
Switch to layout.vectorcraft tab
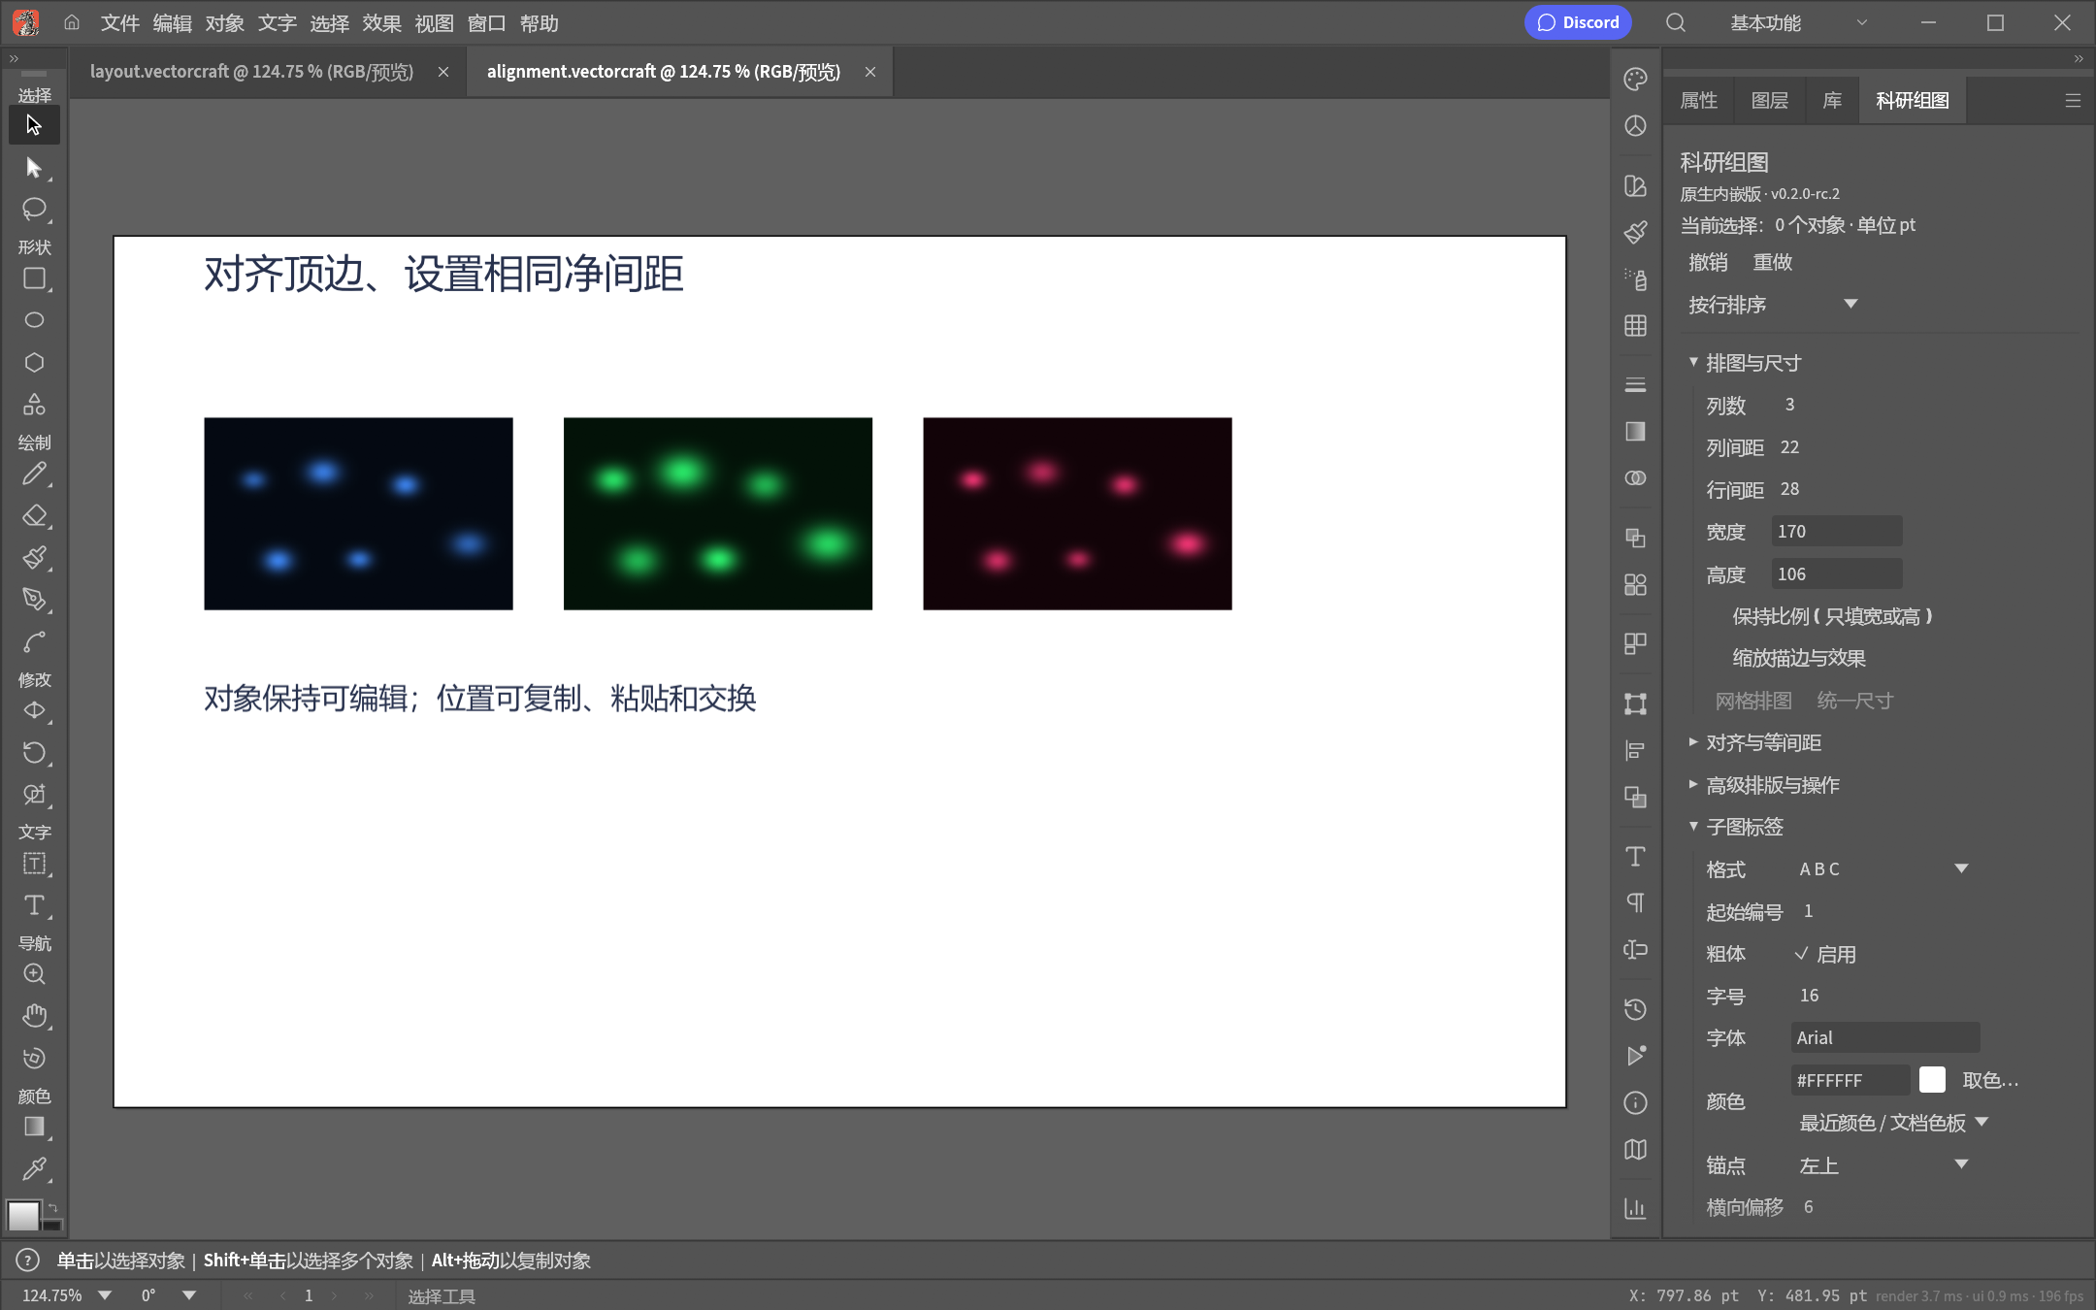[x=251, y=72]
